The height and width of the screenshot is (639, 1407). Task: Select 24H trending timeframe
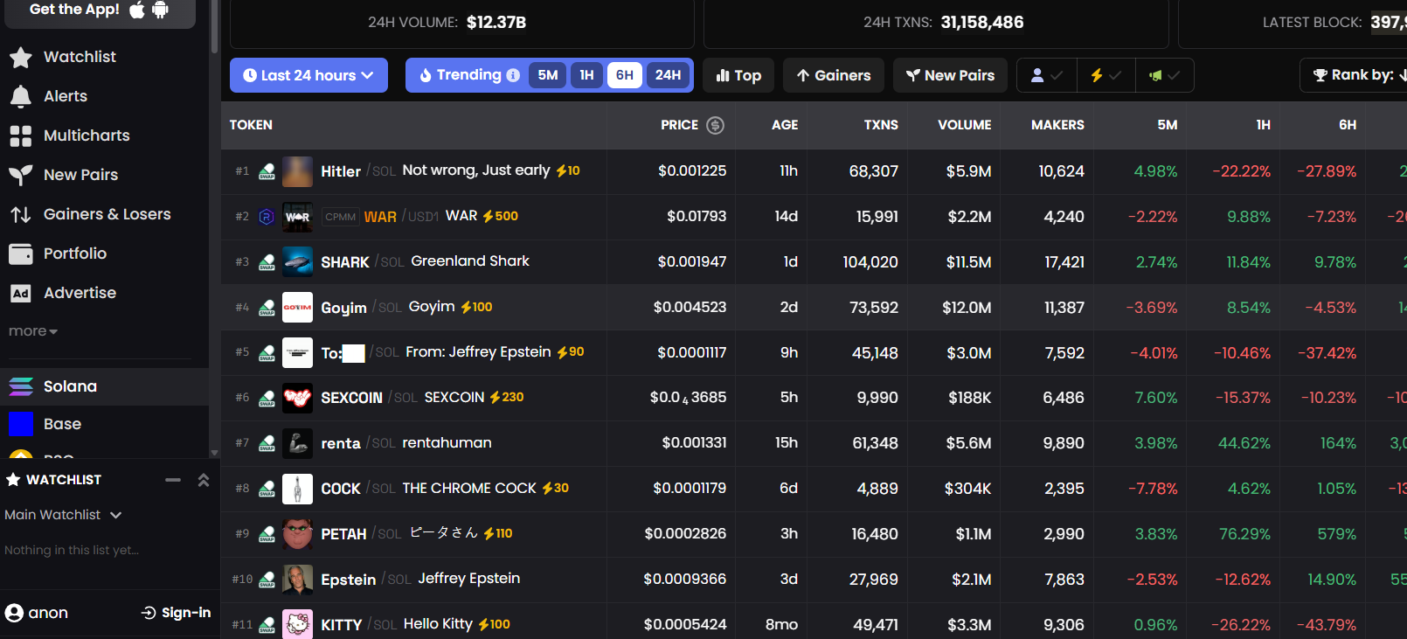click(668, 75)
